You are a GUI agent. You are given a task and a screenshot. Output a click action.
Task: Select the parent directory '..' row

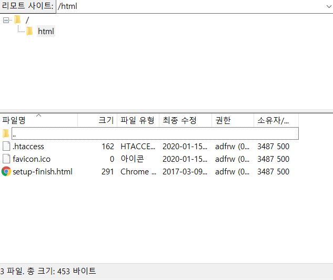pyautogui.click(x=155, y=133)
